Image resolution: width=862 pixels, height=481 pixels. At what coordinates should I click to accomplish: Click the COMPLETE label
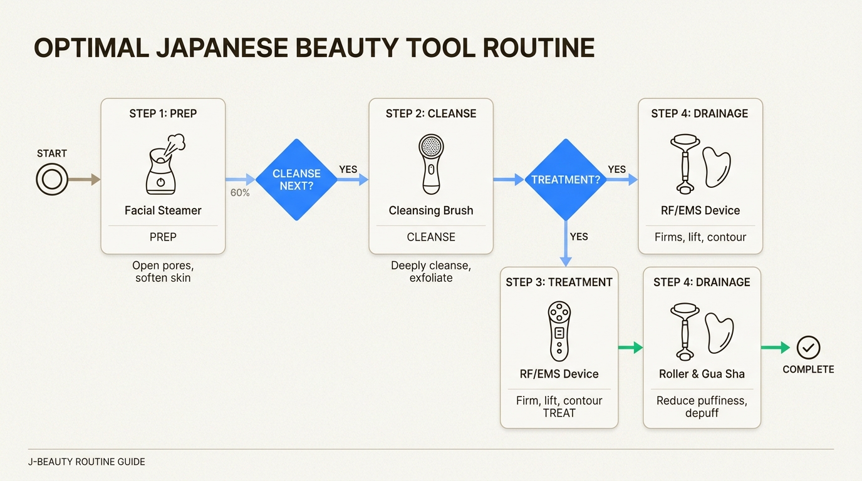coord(808,370)
